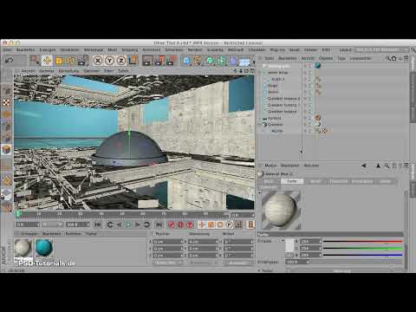
Task: Toggle the X axis lock icon
Action: tap(98, 61)
